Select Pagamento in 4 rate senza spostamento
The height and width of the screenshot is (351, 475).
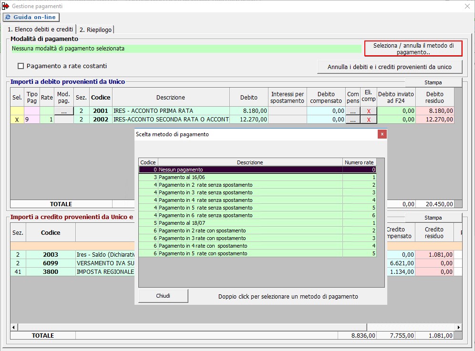pos(258,200)
